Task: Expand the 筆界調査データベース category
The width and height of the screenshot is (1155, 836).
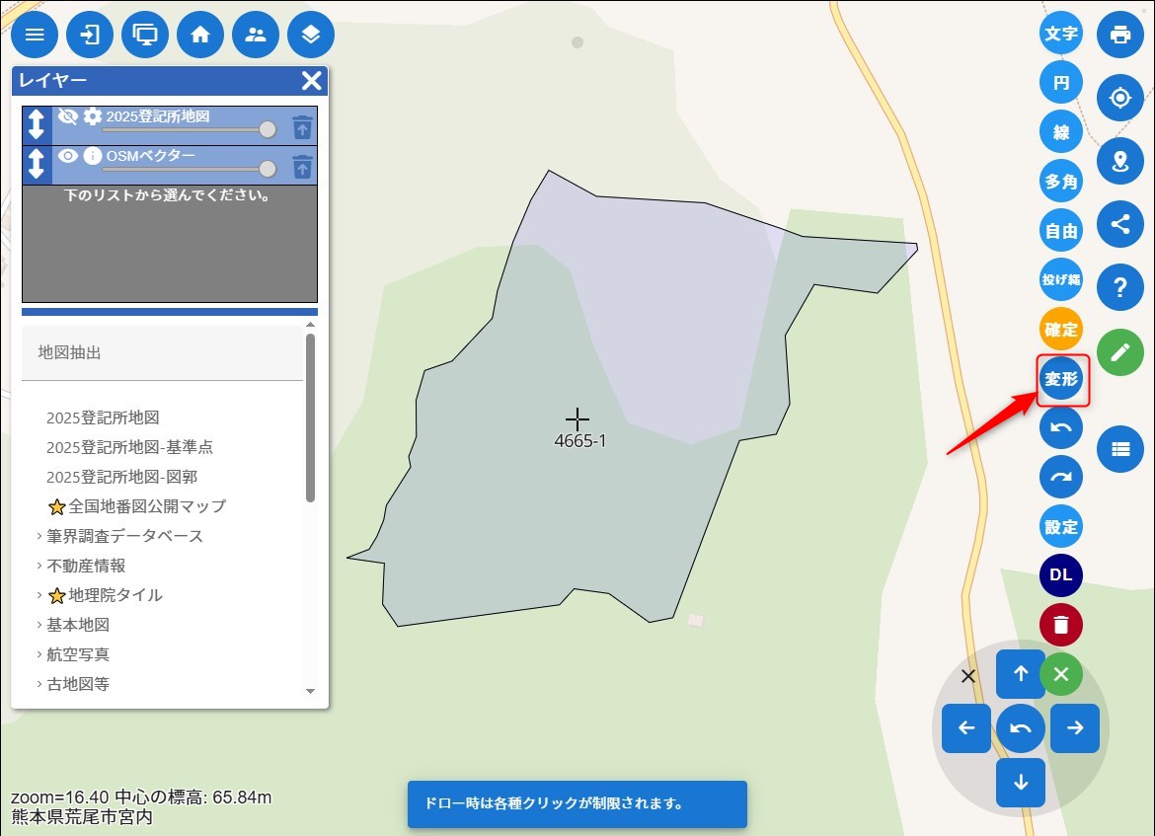Action: click(124, 536)
